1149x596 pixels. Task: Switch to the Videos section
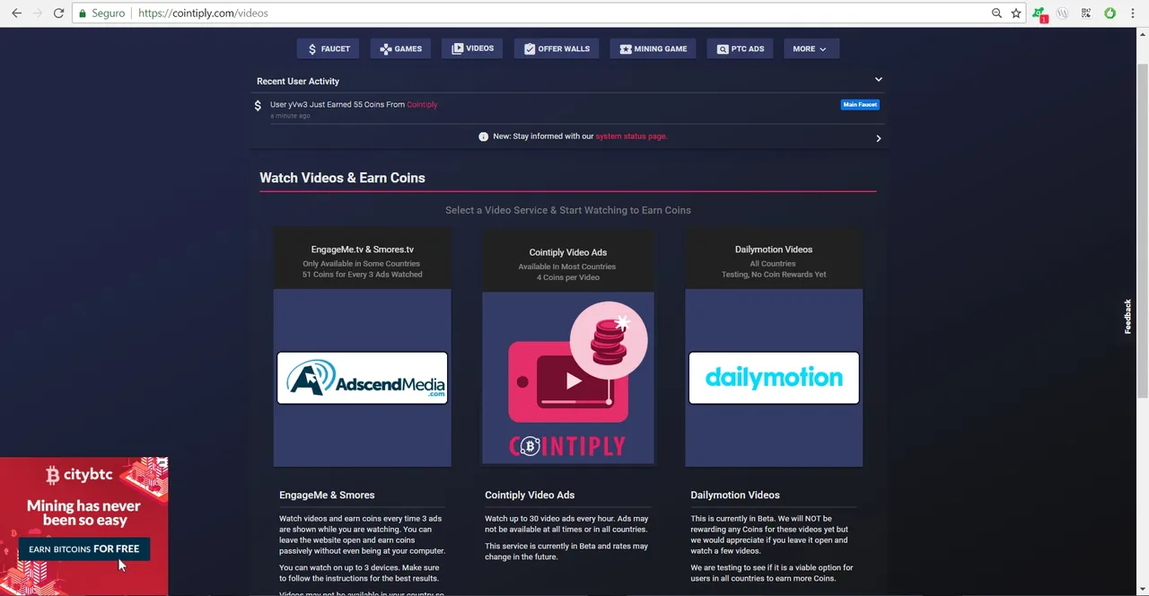(x=472, y=48)
